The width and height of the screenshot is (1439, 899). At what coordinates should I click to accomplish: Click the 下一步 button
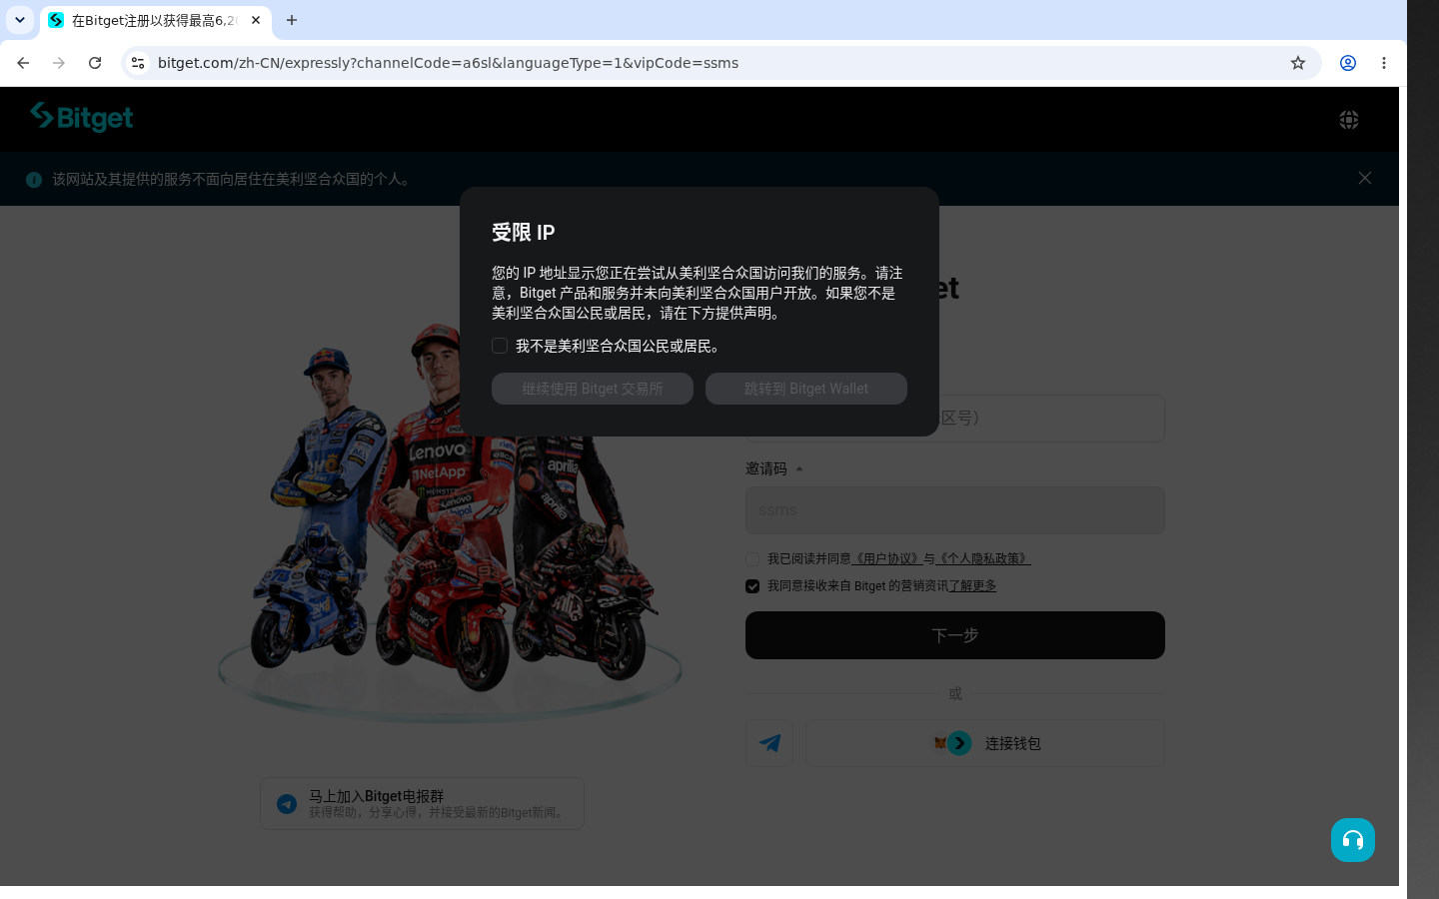pyautogui.click(x=955, y=635)
